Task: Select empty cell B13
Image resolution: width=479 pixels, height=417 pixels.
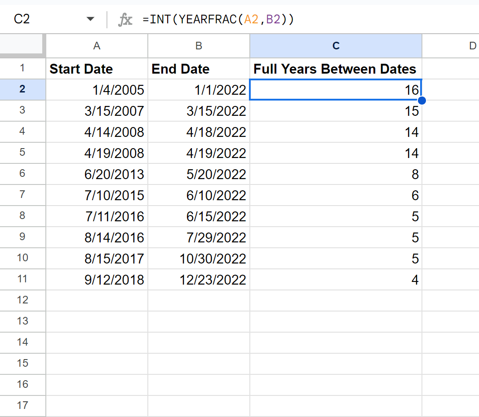Action: pos(199,321)
